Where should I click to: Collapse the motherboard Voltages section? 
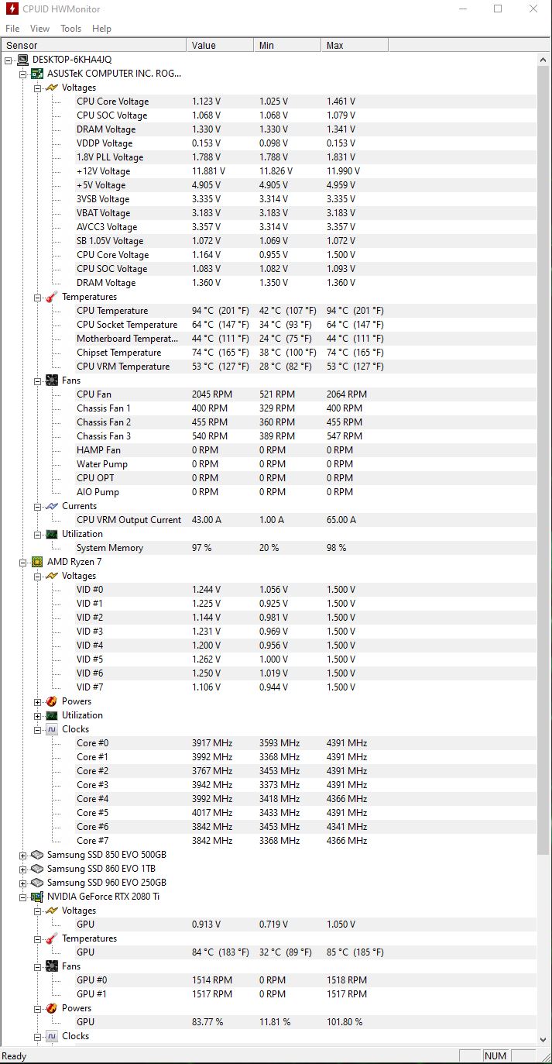[38, 88]
